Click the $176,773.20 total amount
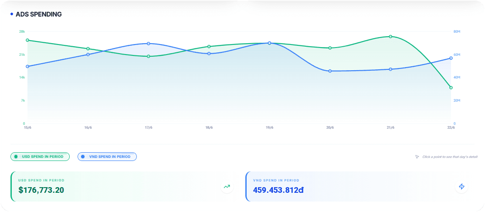Screen dimensions: 485x212 tap(41, 190)
